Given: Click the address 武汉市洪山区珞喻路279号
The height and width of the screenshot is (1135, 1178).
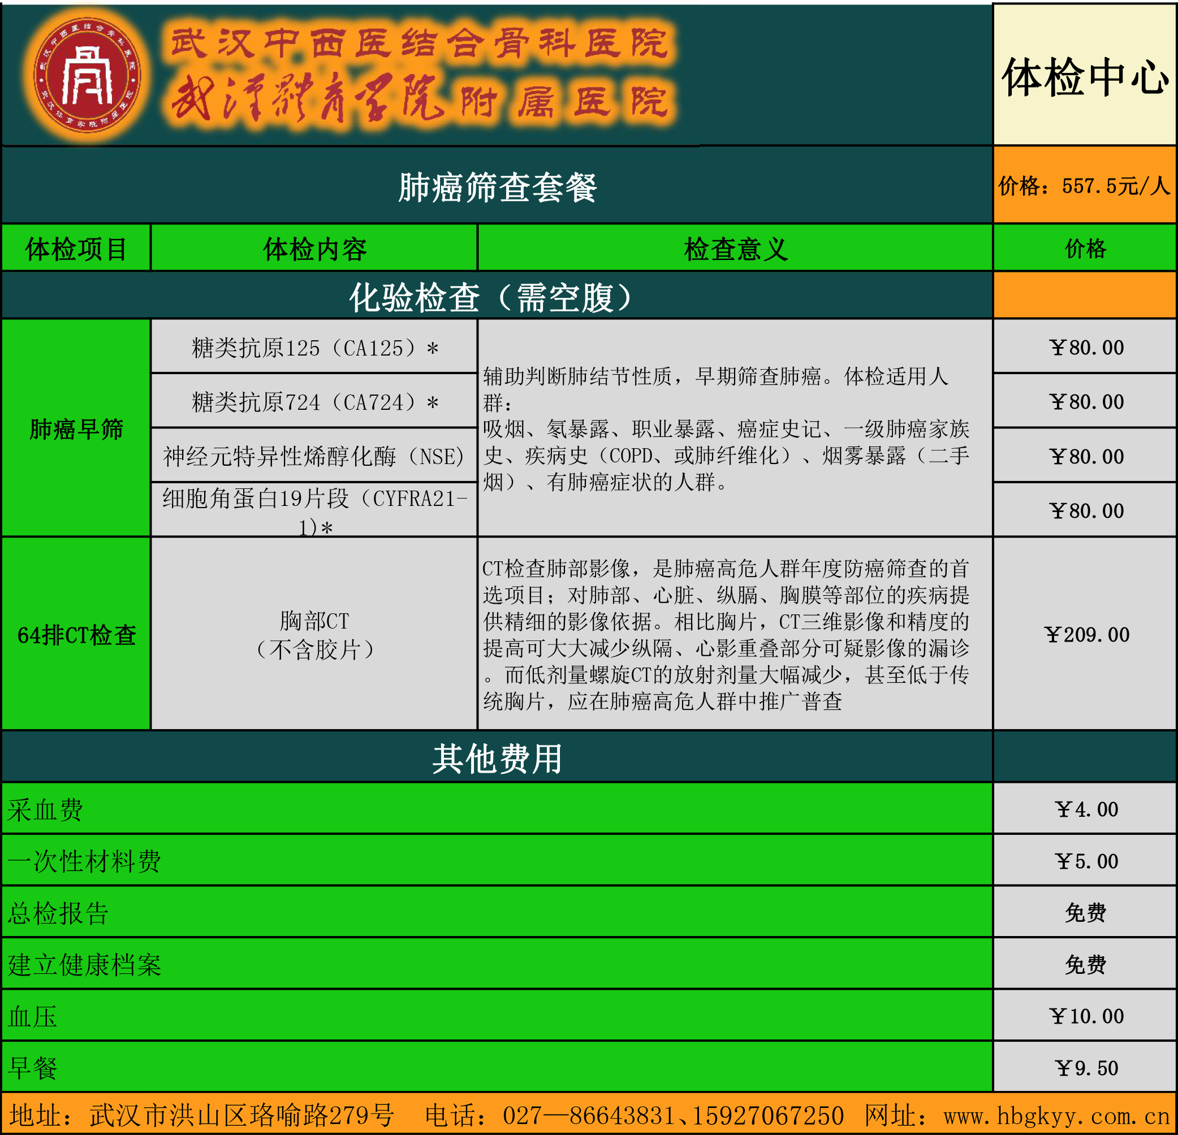Looking at the screenshot, I should [x=241, y=1115].
